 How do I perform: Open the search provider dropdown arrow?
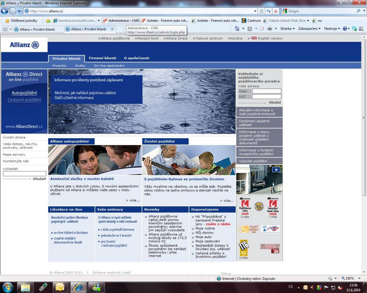[364, 11]
